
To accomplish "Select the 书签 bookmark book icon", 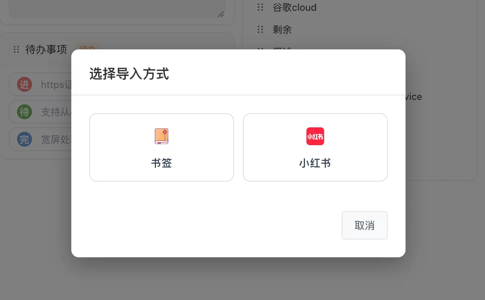I will (162, 136).
